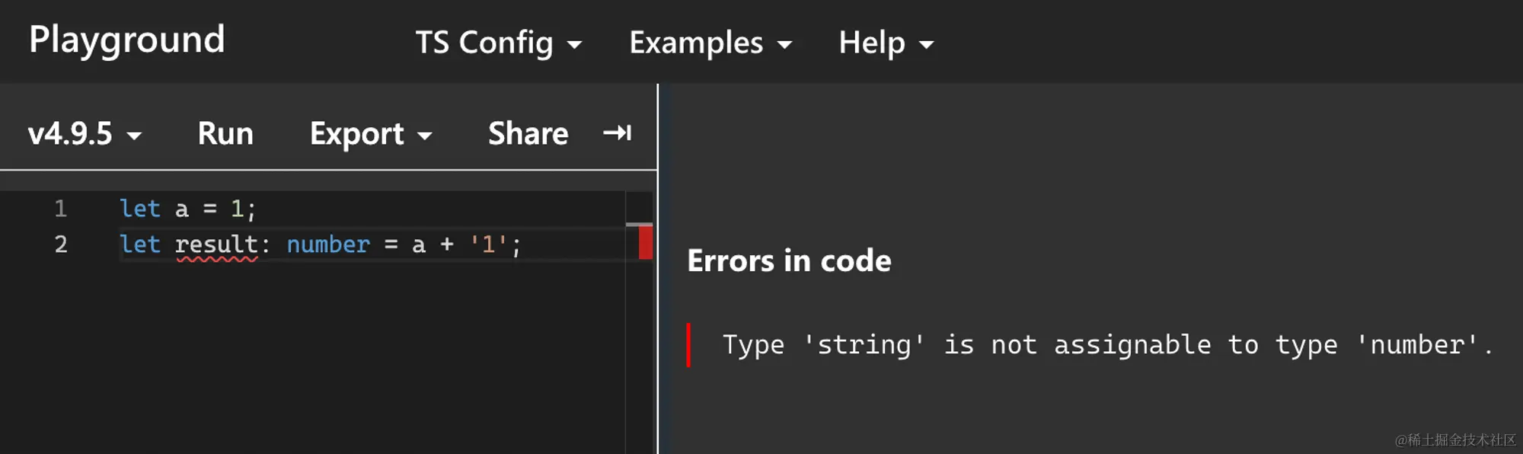Click line number 2 in gutter
1523x454 pixels.
coord(61,245)
